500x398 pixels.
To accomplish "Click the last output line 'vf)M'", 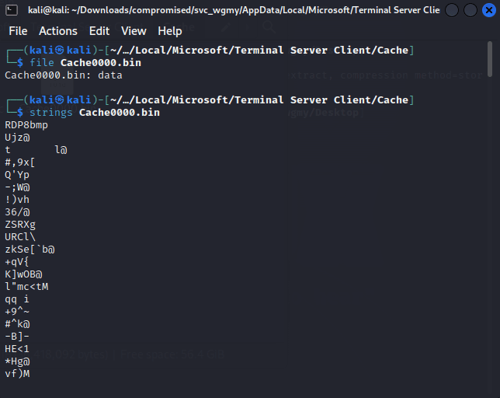I will (x=18, y=374).
